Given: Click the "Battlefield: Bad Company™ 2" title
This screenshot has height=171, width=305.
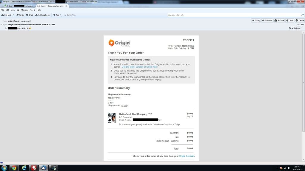Looking at the screenshot, I should click(x=136, y=114).
